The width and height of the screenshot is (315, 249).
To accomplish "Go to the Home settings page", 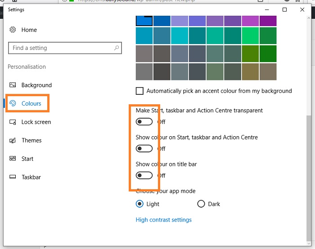I will (x=29, y=30).
